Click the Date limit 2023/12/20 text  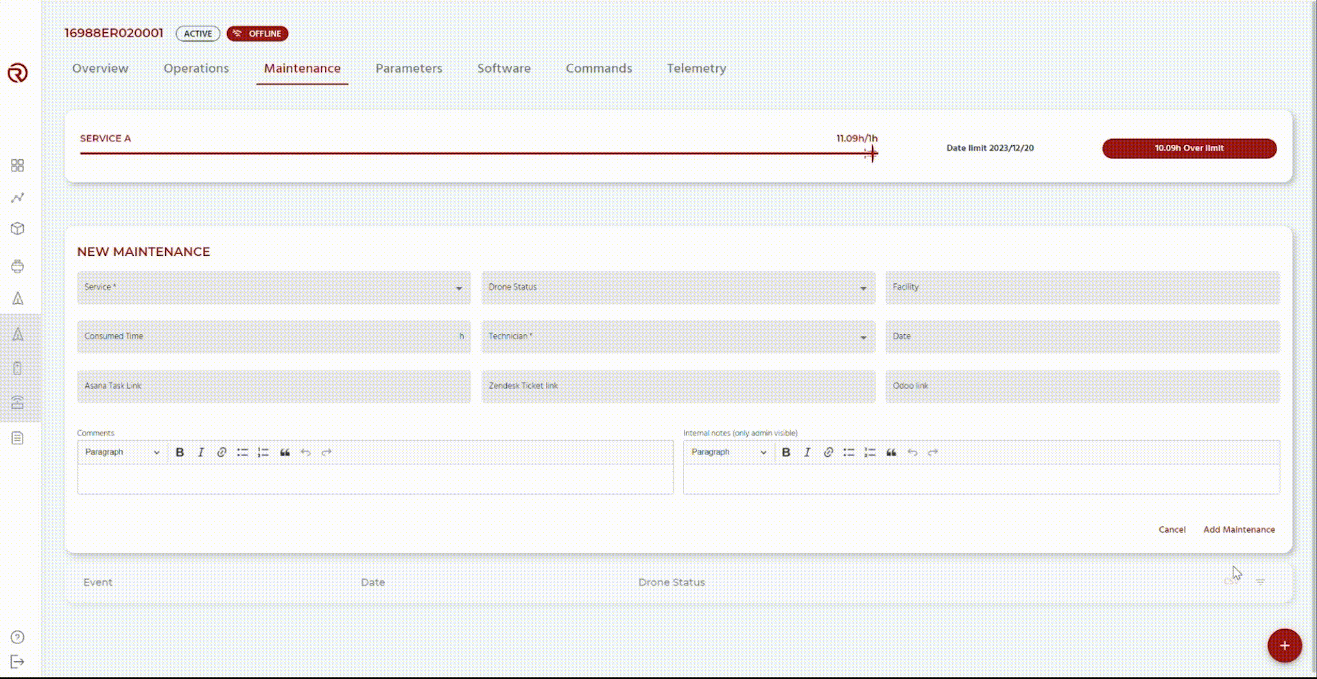point(990,148)
